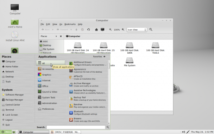
Task: Launch APTonCD from the menu
Action: point(88,78)
